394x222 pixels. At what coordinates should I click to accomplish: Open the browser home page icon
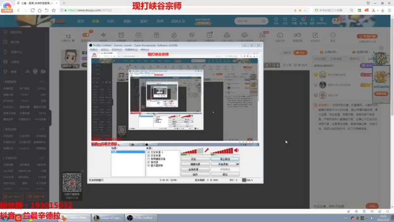point(39,10)
